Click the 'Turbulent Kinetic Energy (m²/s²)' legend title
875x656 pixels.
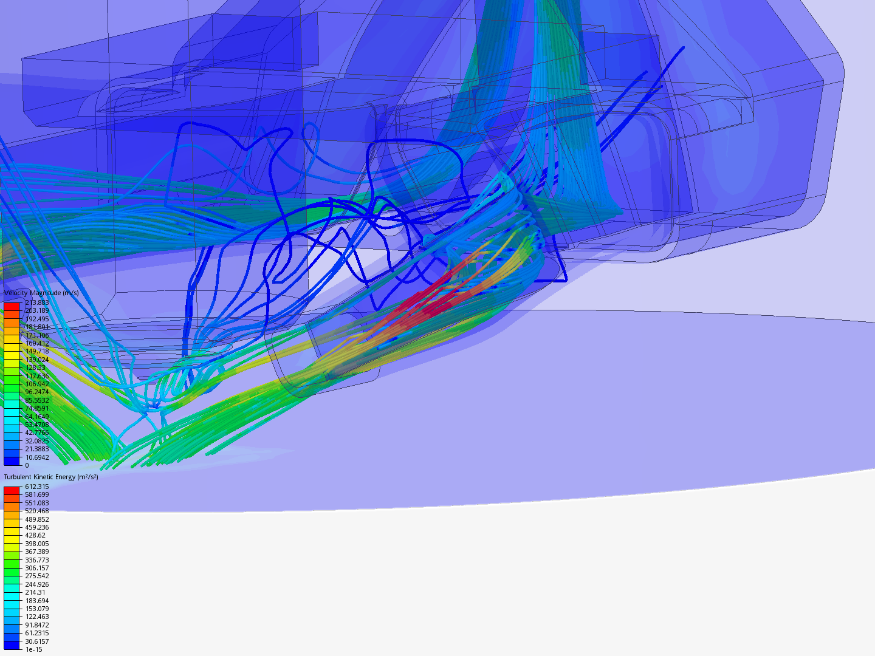(51, 477)
